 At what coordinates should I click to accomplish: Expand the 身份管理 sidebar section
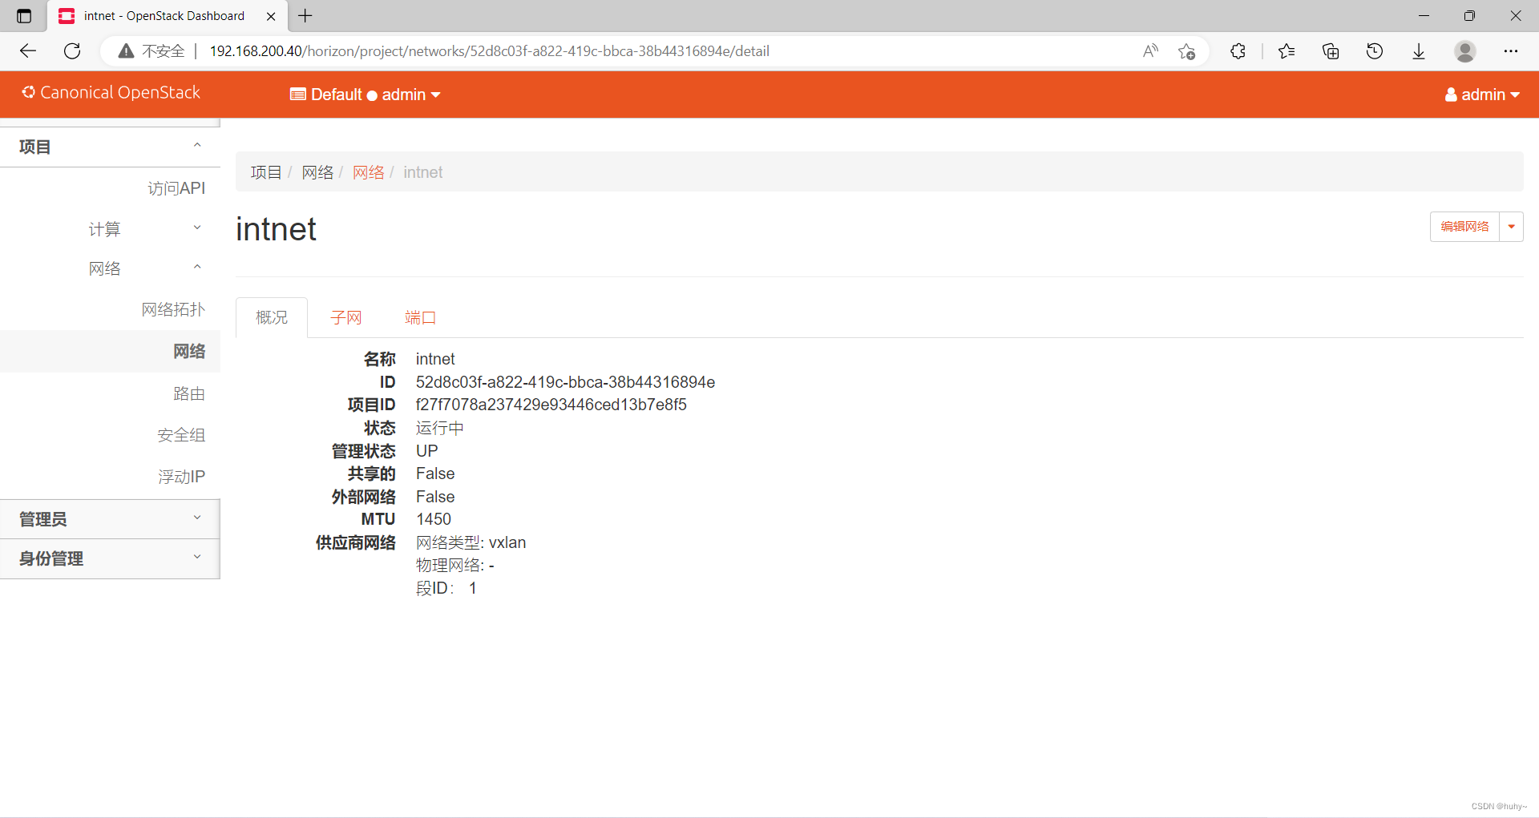(x=110, y=558)
